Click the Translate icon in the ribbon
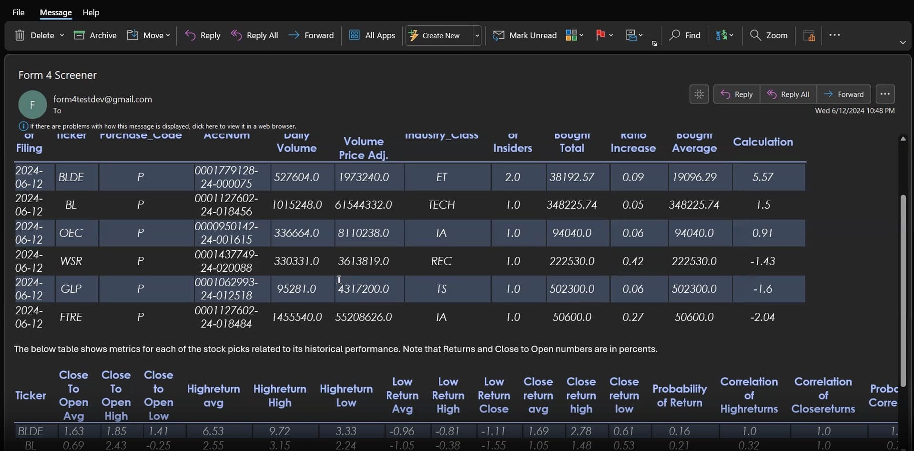The width and height of the screenshot is (914, 451). (x=721, y=35)
